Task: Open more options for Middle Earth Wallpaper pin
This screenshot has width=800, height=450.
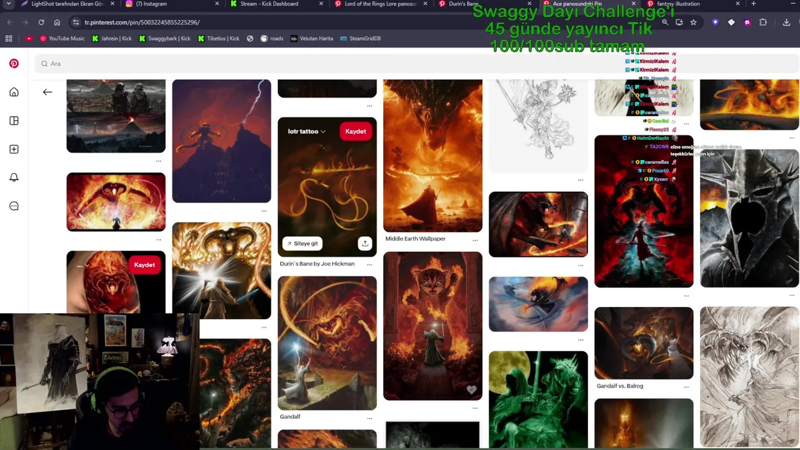Action: click(475, 240)
